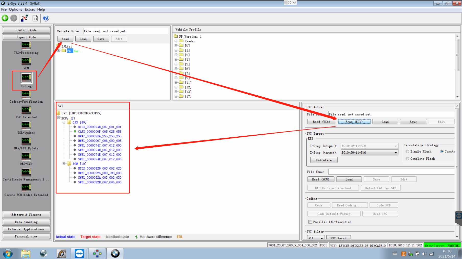Viewport: 462px width, 259px height.
Task: Open the TSL-Update module icon
Action: tap(26, 125)
